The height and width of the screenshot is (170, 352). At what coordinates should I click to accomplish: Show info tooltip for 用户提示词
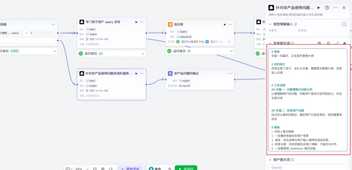tap(292, 160)
